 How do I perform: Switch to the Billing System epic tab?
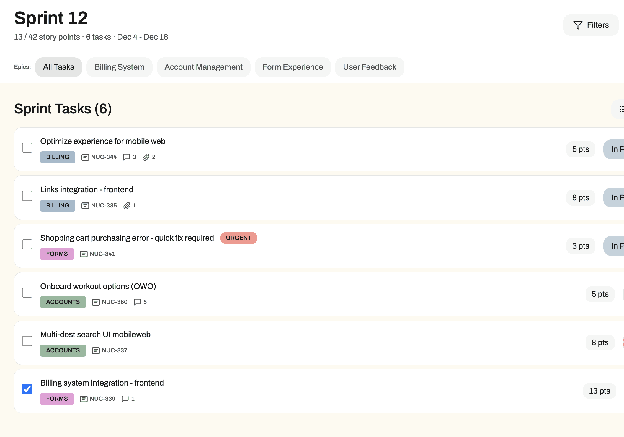pos(119,67)
